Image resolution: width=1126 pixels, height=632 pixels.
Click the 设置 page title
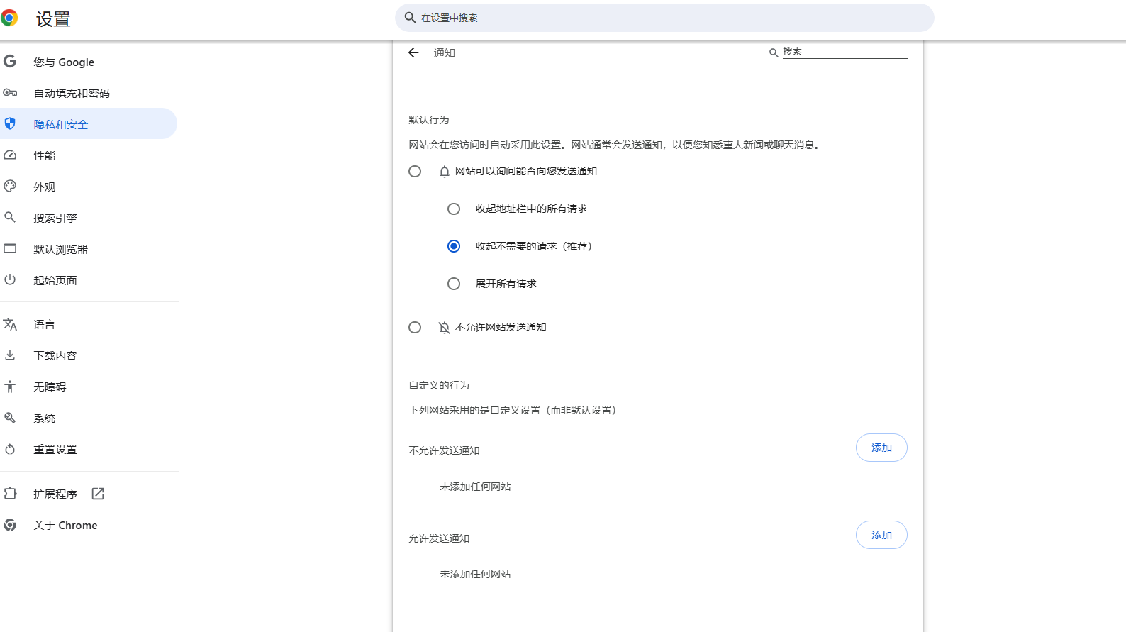tap(53, 19)
